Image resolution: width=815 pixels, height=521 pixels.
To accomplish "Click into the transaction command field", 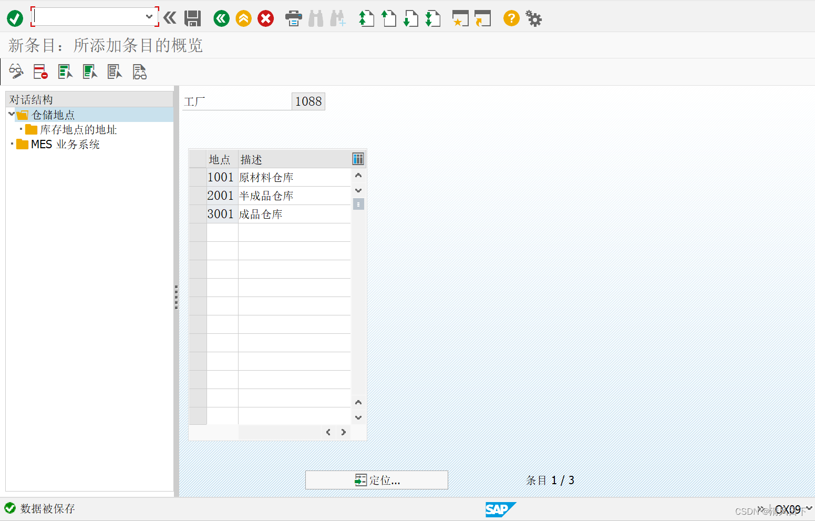I will pos(88,17).
